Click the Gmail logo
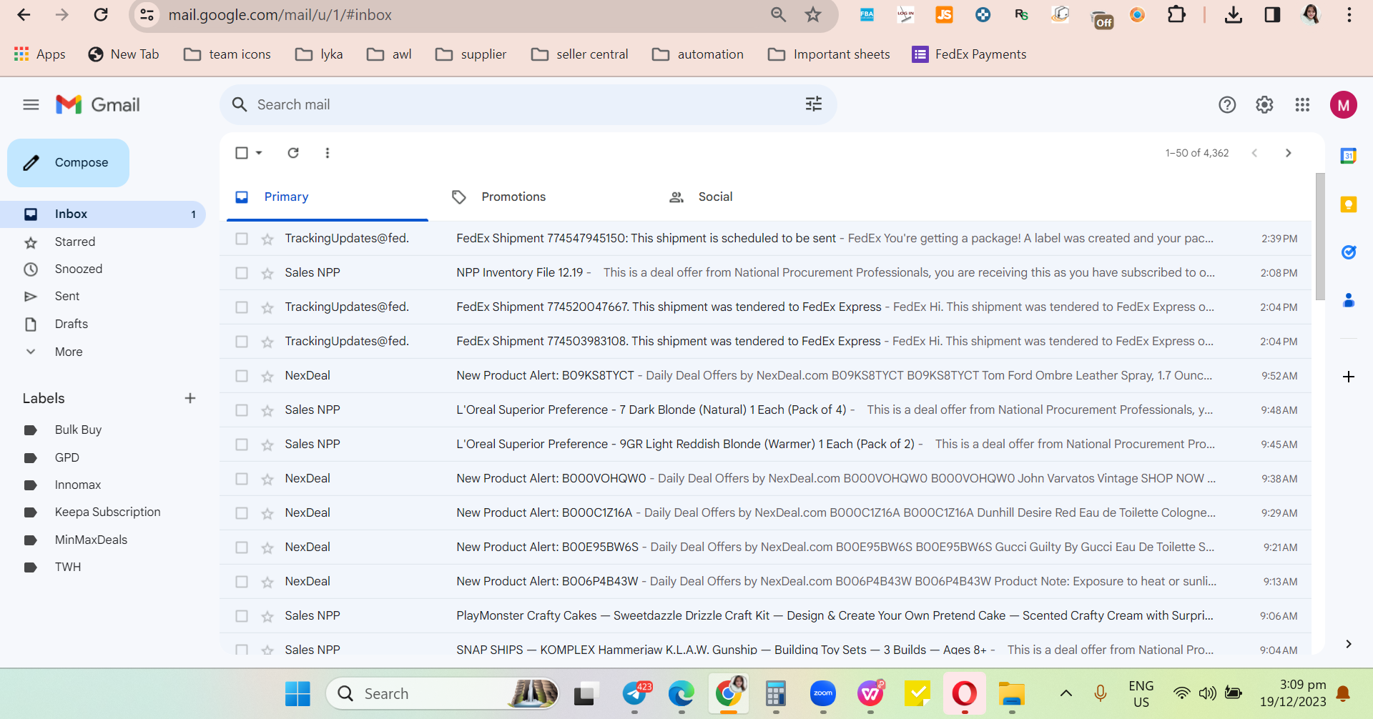1373x719 pixels. pyautogui.click(x=98, y=105)
